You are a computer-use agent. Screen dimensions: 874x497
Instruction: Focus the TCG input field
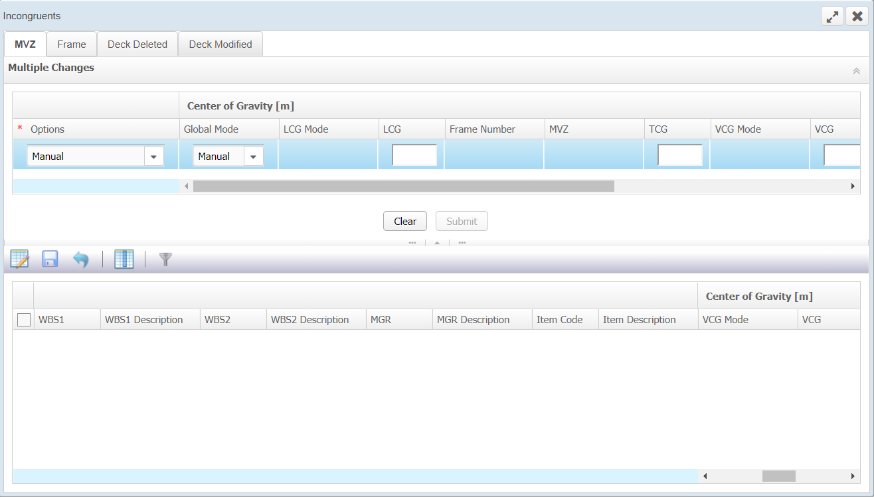pos(680,155)
